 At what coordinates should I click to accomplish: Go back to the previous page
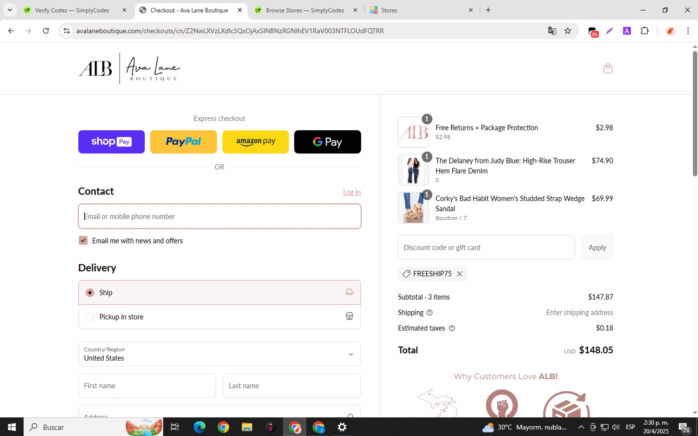(x=11, y=31)
